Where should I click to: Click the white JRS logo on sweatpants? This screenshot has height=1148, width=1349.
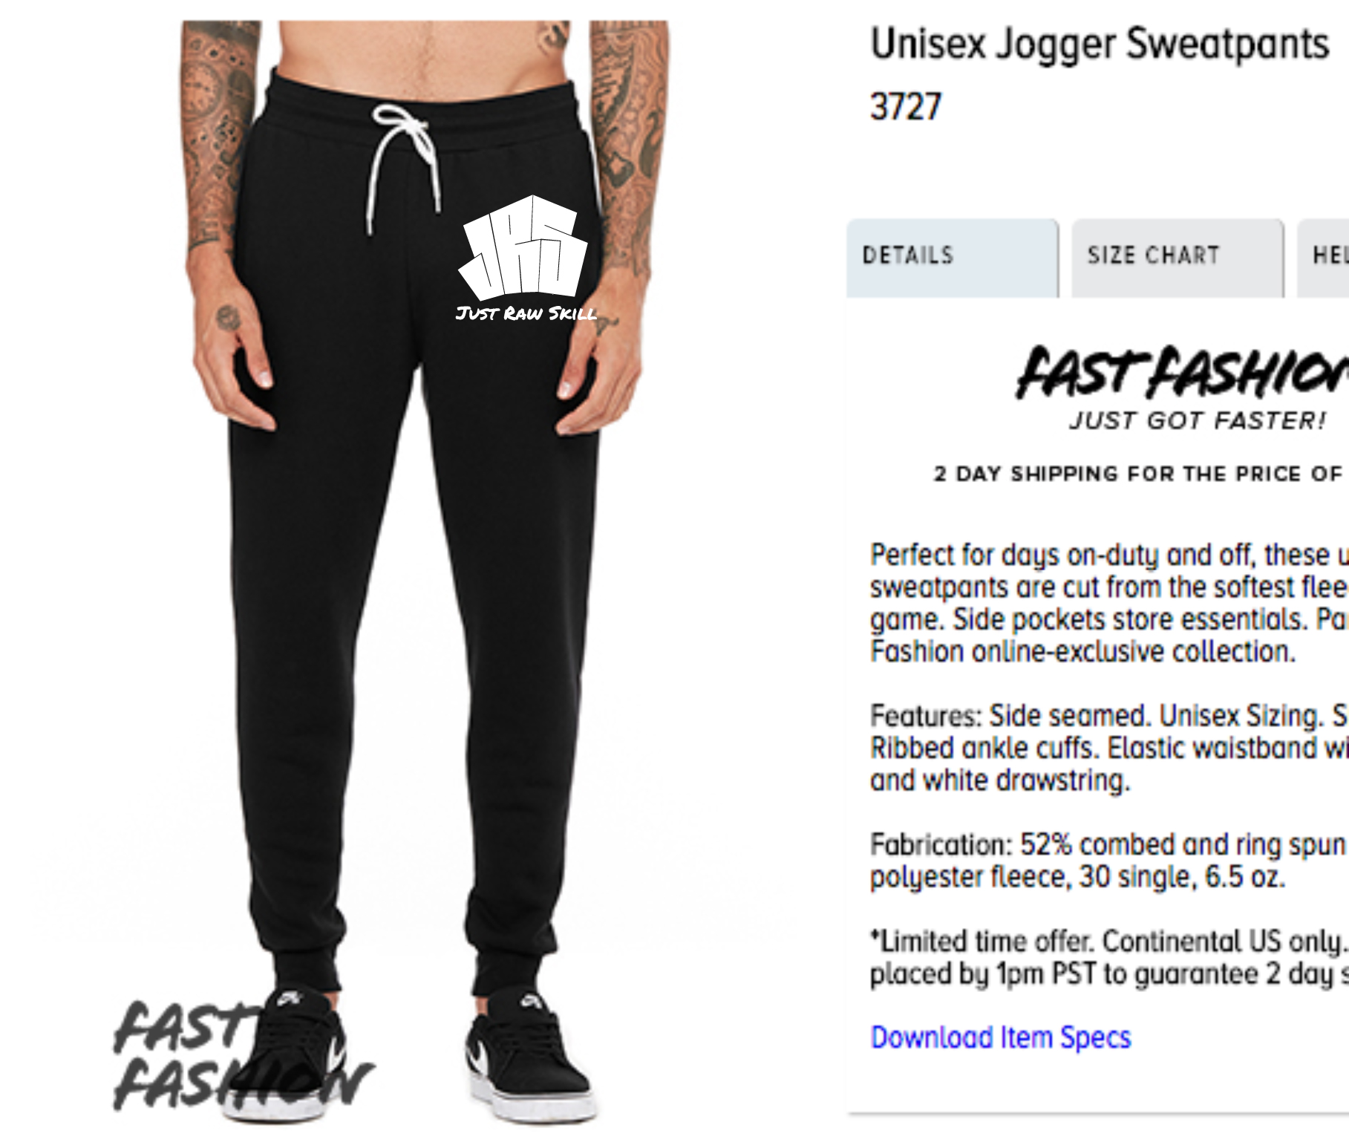[x=523, y=248]
